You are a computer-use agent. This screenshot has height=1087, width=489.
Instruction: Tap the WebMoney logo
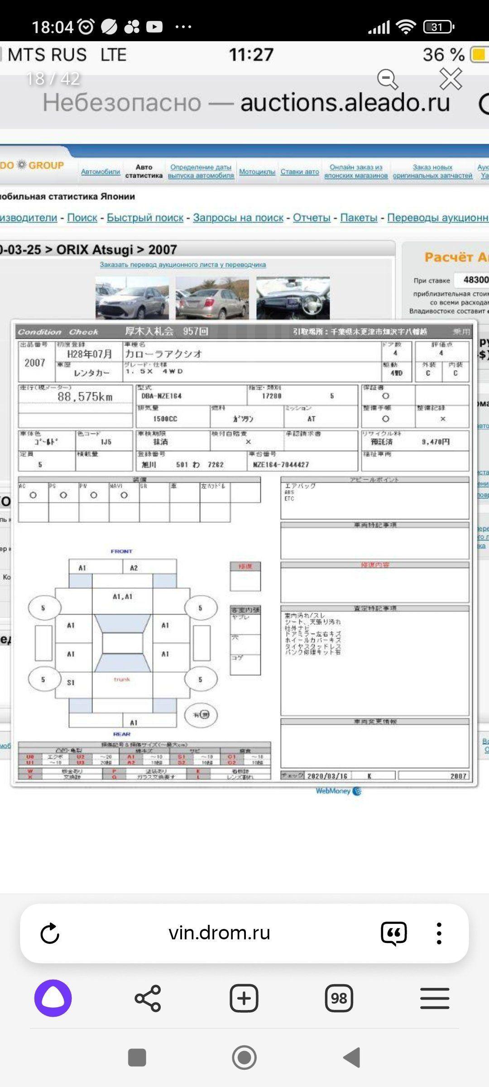(339, 791)
